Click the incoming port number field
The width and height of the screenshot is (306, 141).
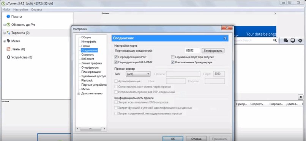[192, 51]
